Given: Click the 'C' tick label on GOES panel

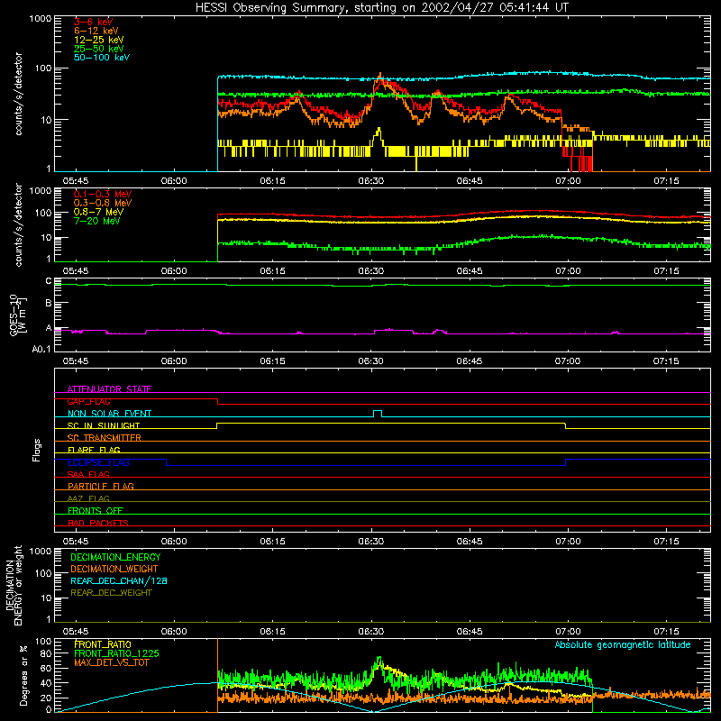Looking at the screenshot, I should coord(49,281).
